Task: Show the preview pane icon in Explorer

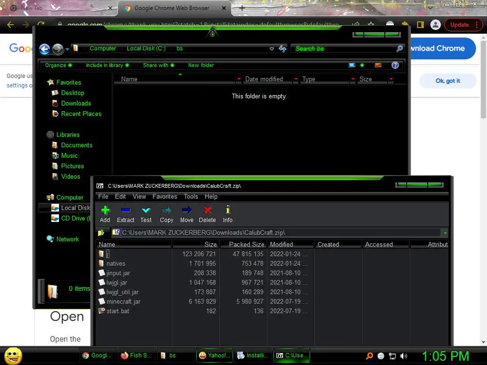Action: [378, 65]
